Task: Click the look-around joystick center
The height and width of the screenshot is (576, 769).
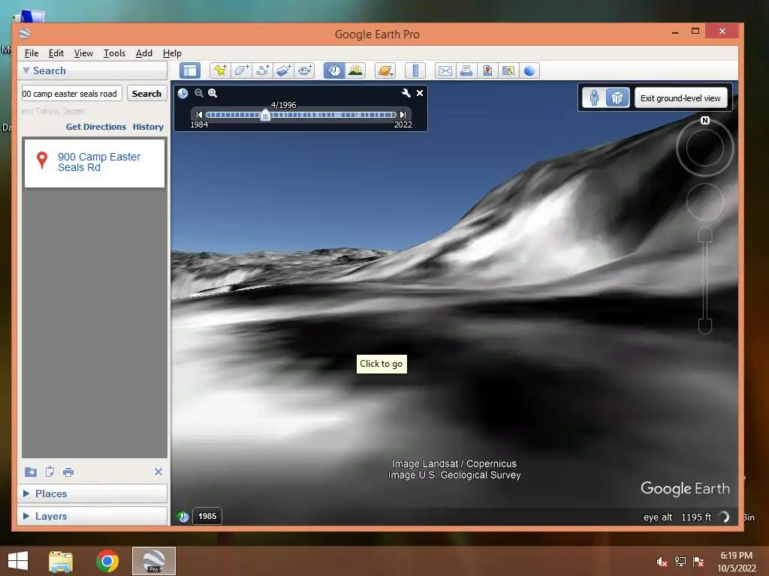Action: point(704,148)
